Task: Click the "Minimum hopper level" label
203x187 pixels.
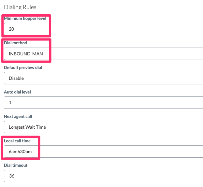Action: coord(25,19)
